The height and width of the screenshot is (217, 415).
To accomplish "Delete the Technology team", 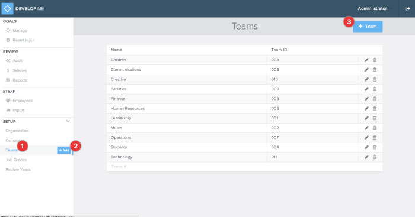I will [375, 157].
